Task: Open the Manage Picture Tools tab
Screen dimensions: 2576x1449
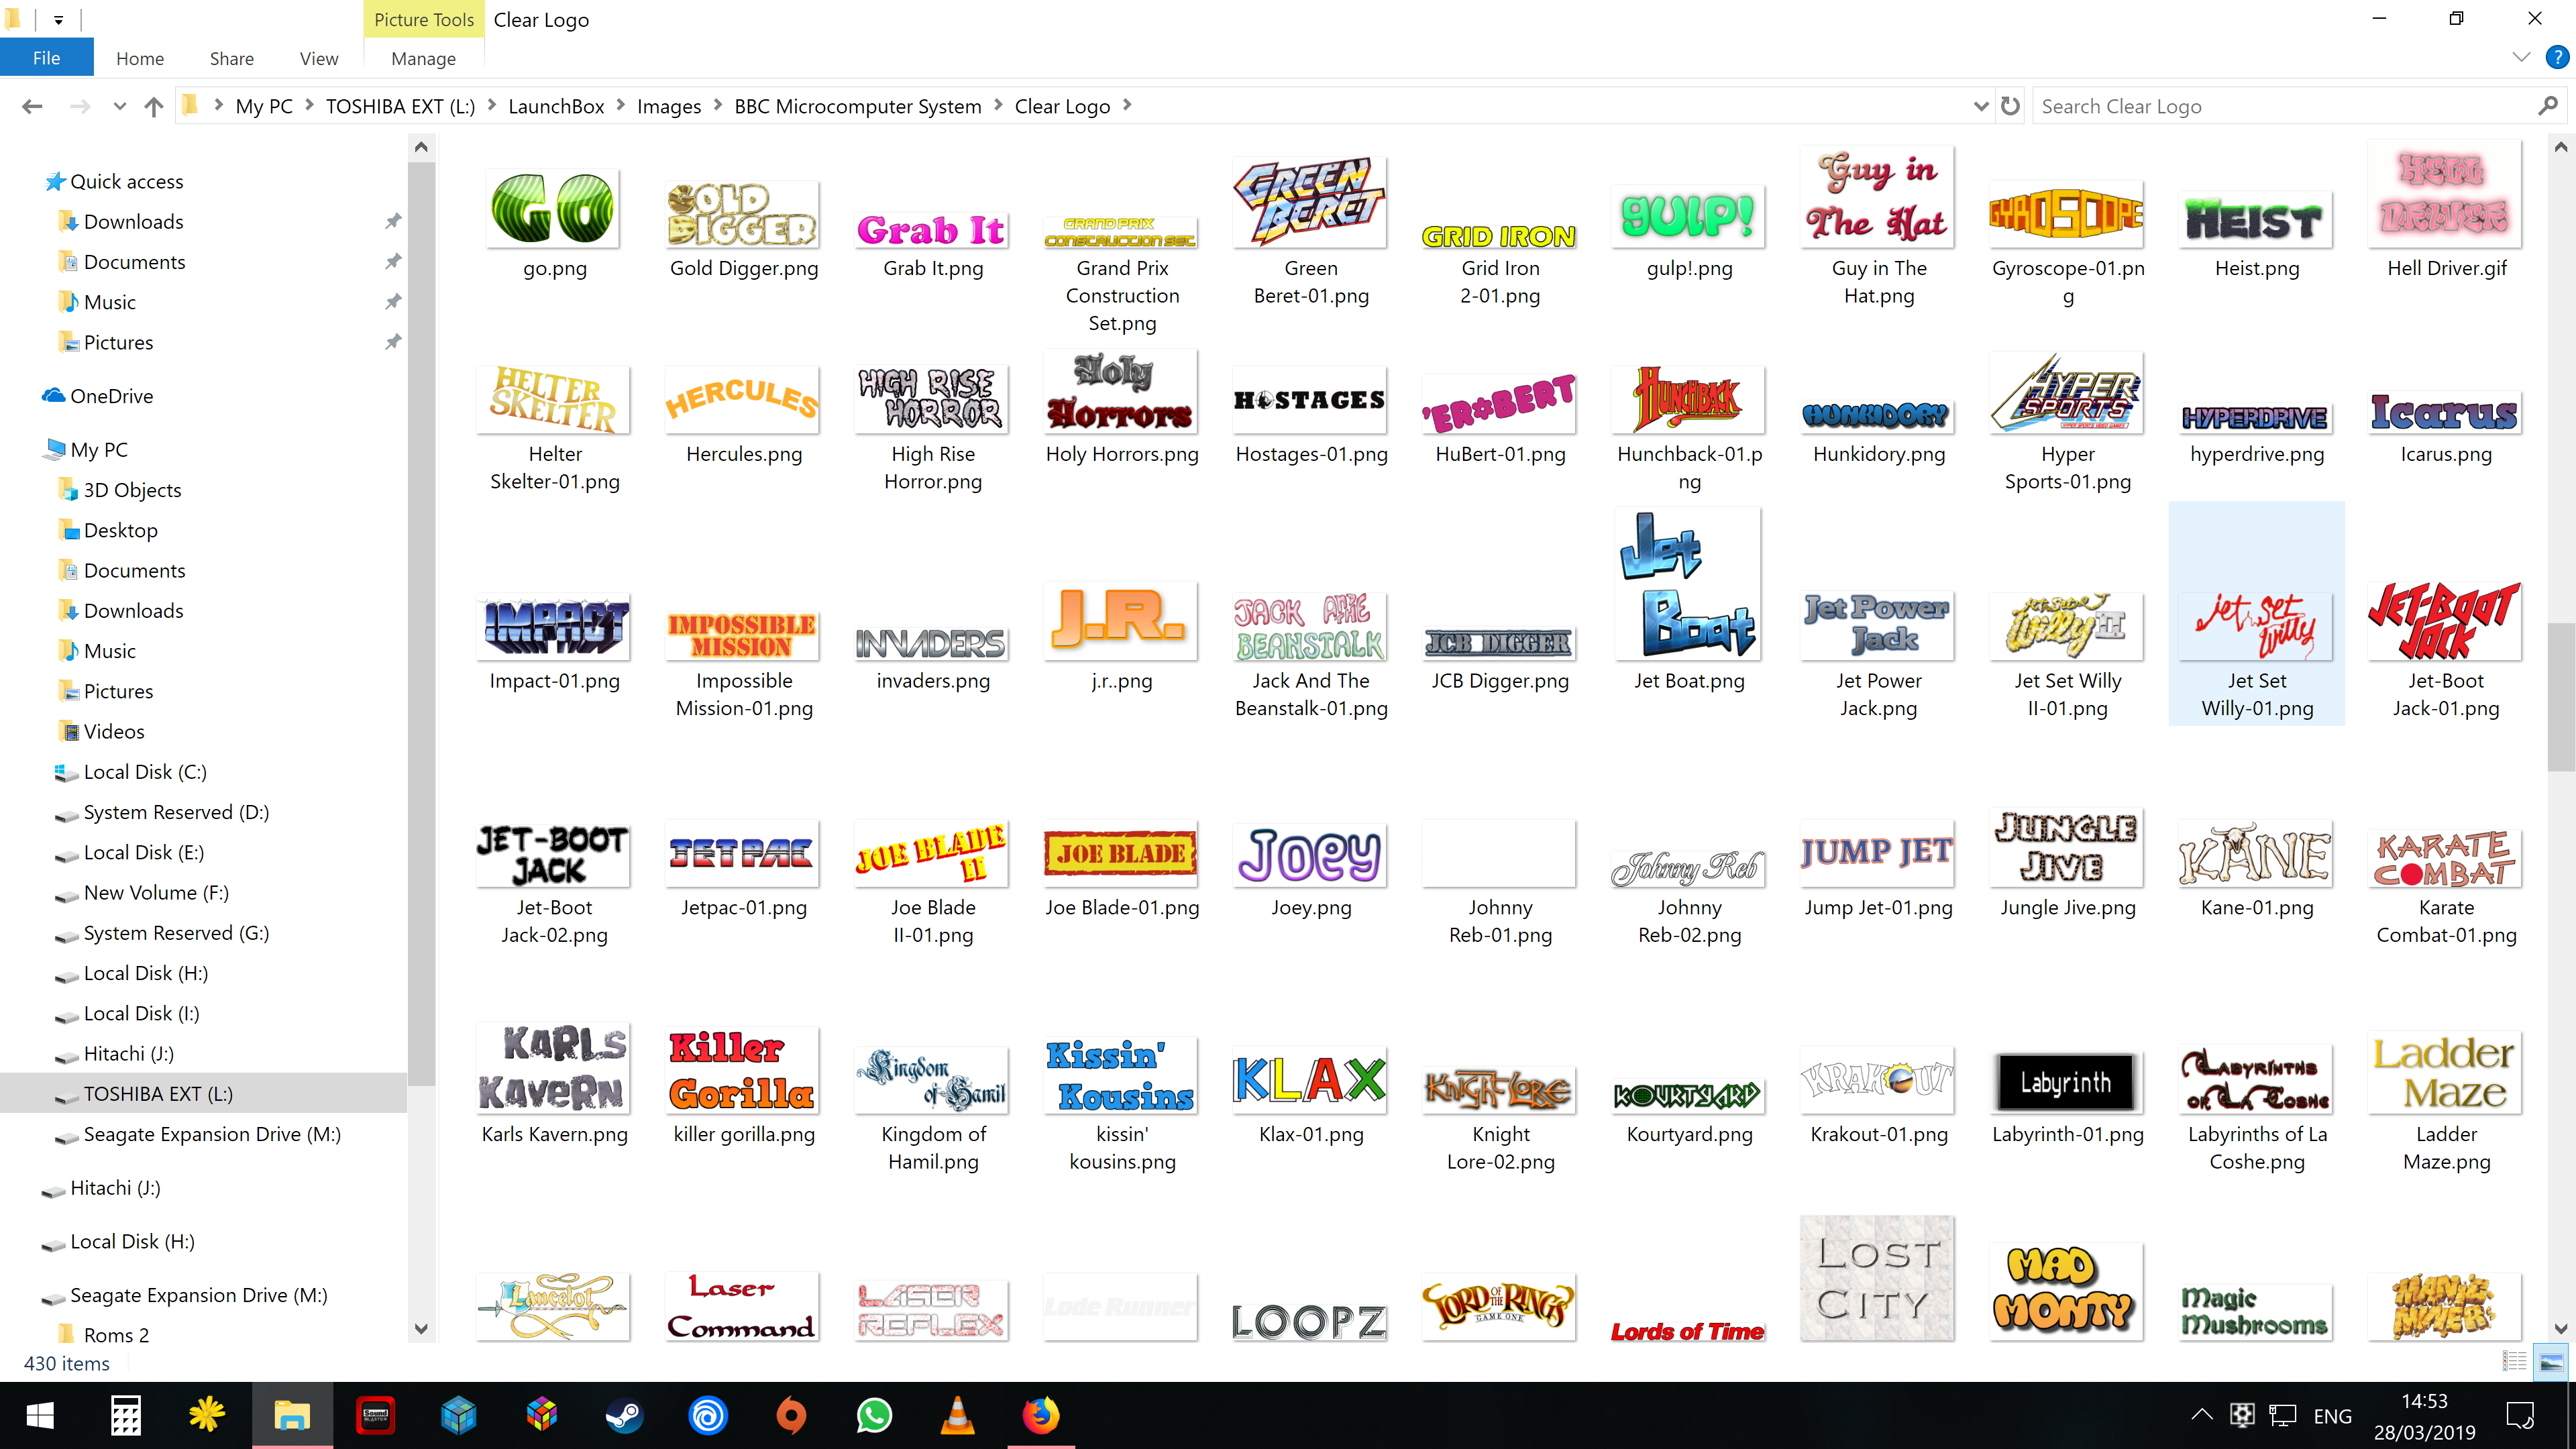Action: point(424,58)
